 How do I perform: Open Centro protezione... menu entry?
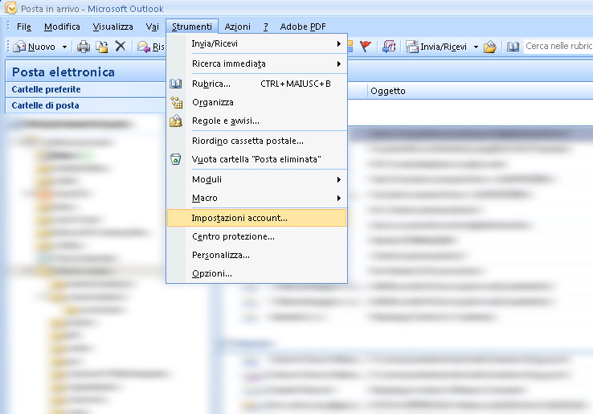[257, 236]
